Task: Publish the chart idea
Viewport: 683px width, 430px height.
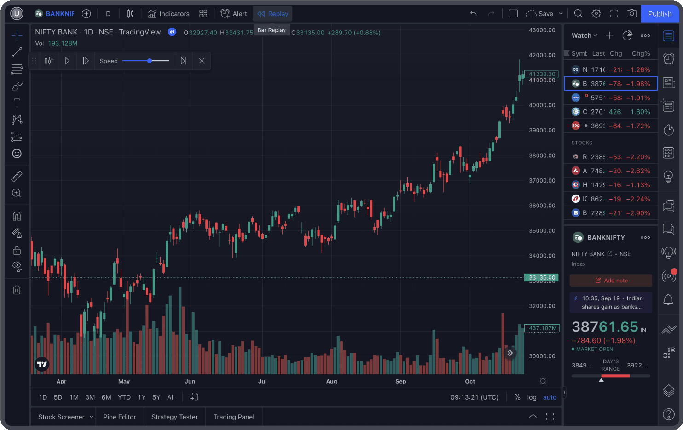Action: (x=660, y=14)
